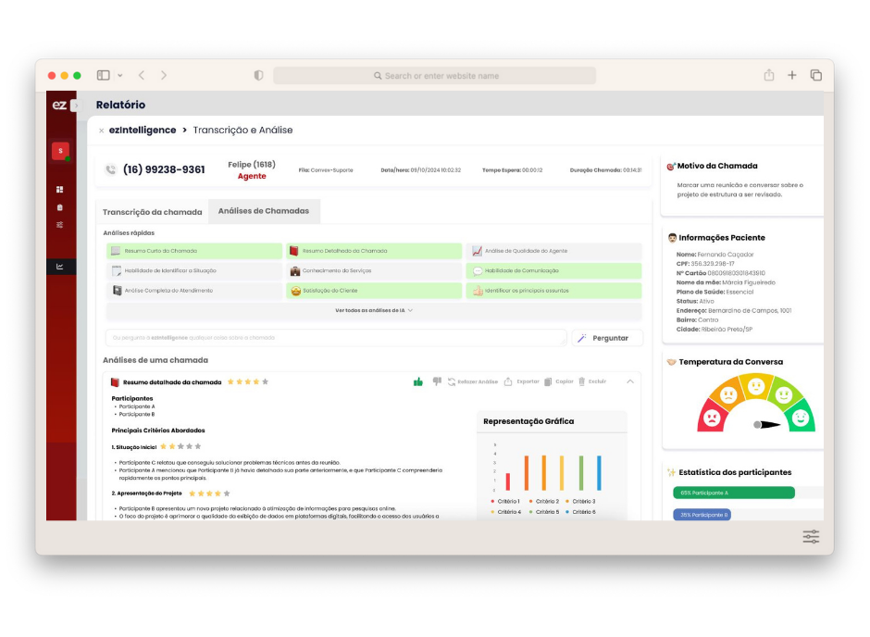
Task: Toggle the browser sidebar button
Action: pos(104,76)
